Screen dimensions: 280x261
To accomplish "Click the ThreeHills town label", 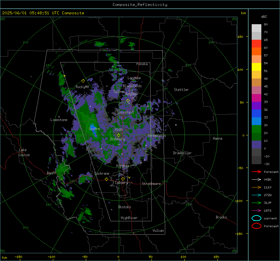I will (156, 136).
